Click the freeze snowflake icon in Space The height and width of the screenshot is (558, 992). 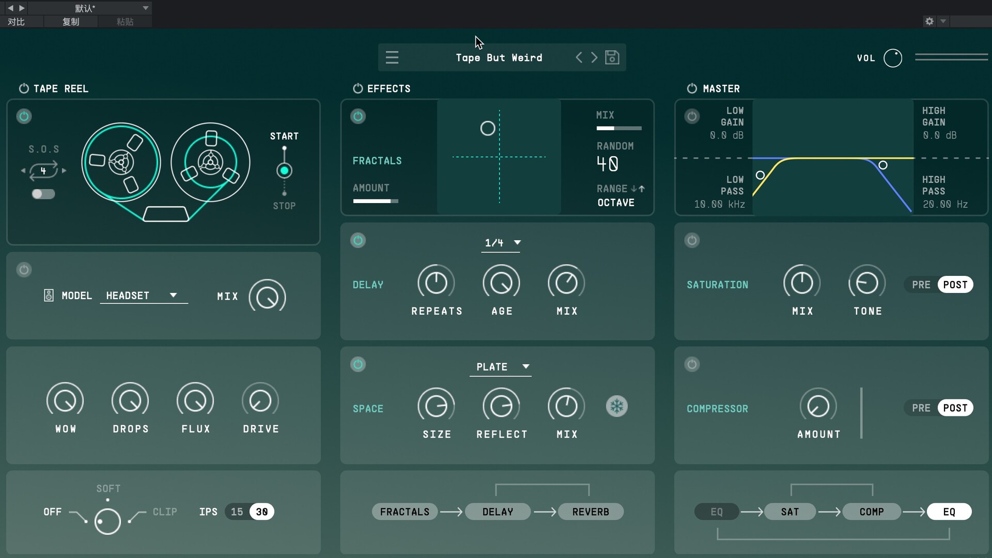(616, 407)
